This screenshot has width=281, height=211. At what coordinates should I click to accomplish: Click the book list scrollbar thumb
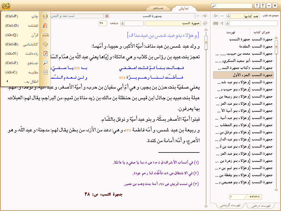[x=276, y=47]
